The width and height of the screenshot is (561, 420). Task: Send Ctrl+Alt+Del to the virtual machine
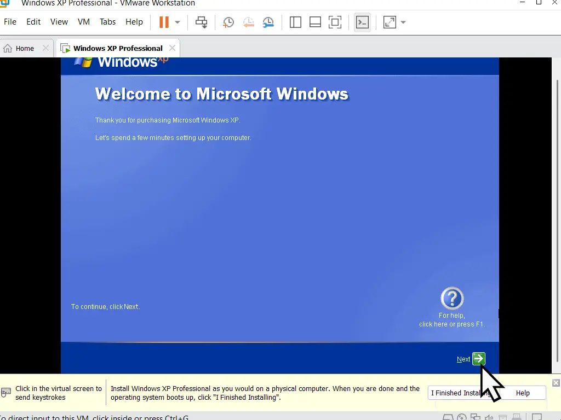201,22
